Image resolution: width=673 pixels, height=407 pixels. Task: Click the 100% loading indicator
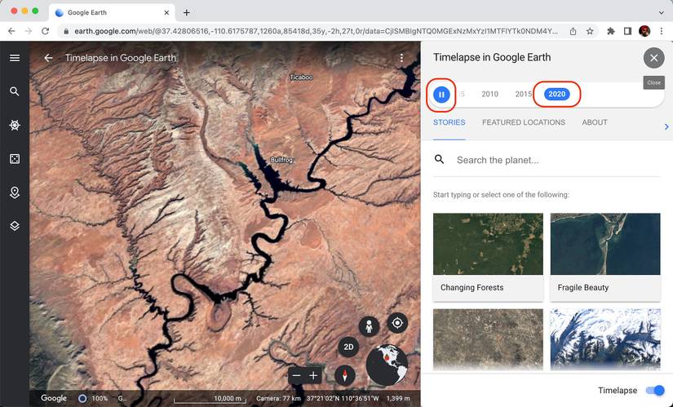coord(94,398)
